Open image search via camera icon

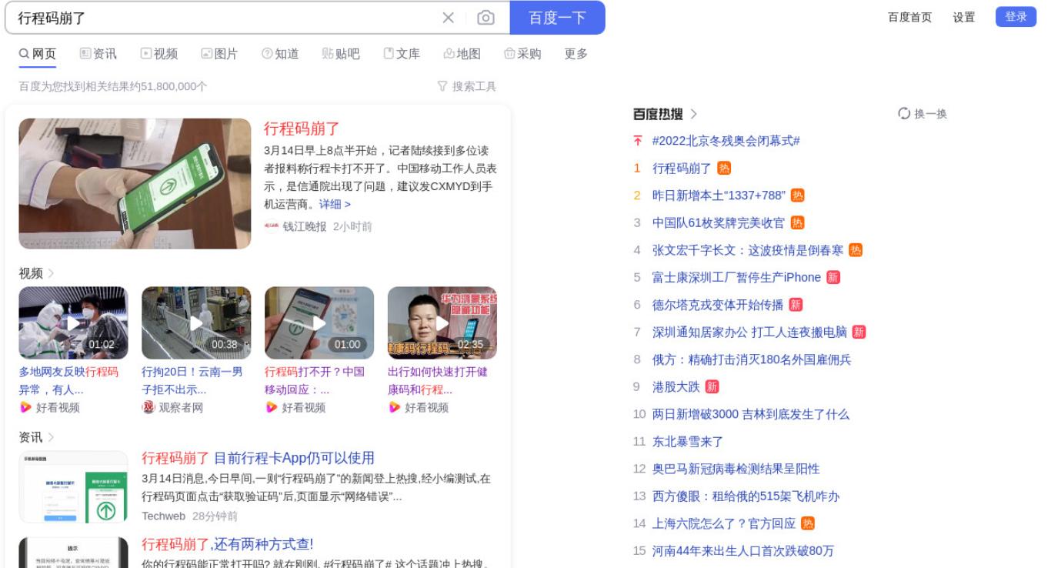click(x=485, y=18)
